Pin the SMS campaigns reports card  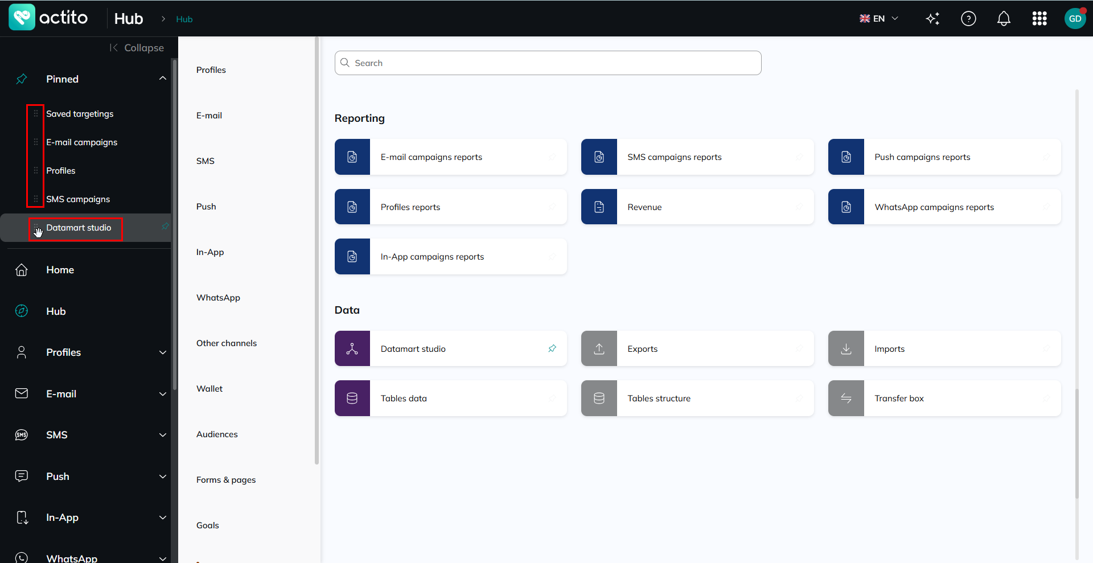pyautogui.click(x=799, y=157)
